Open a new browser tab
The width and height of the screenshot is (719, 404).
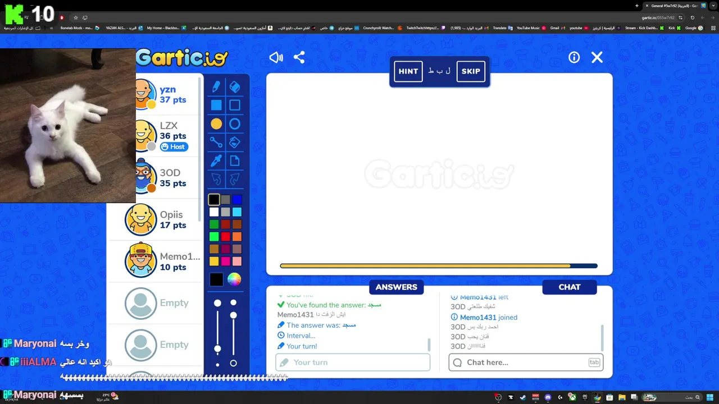click(637, 6)
